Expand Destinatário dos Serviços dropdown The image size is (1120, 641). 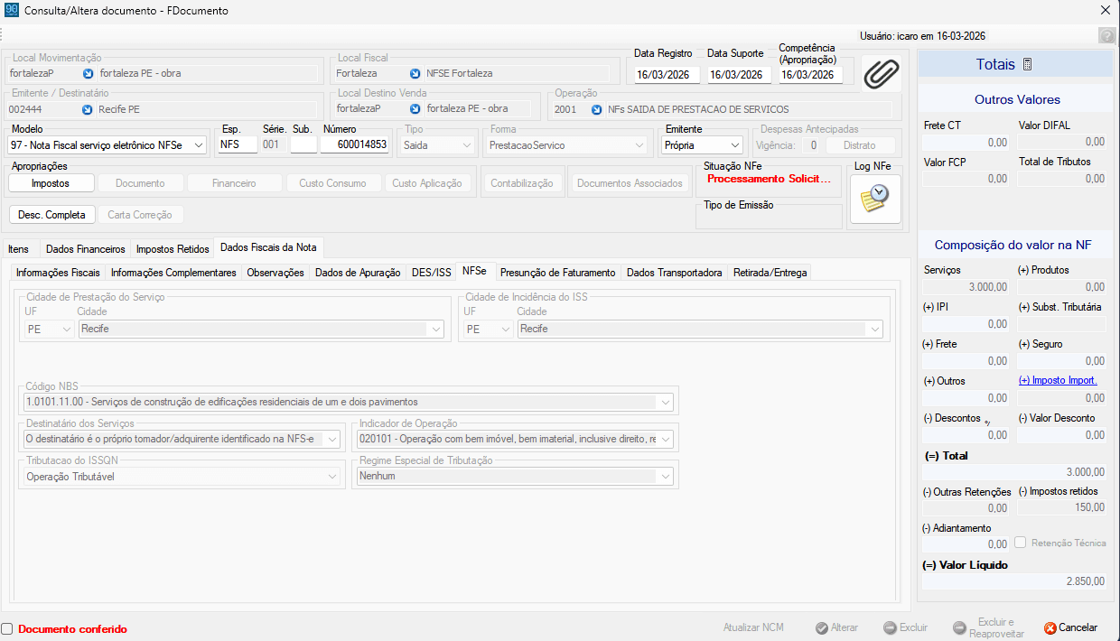point(332,439)
